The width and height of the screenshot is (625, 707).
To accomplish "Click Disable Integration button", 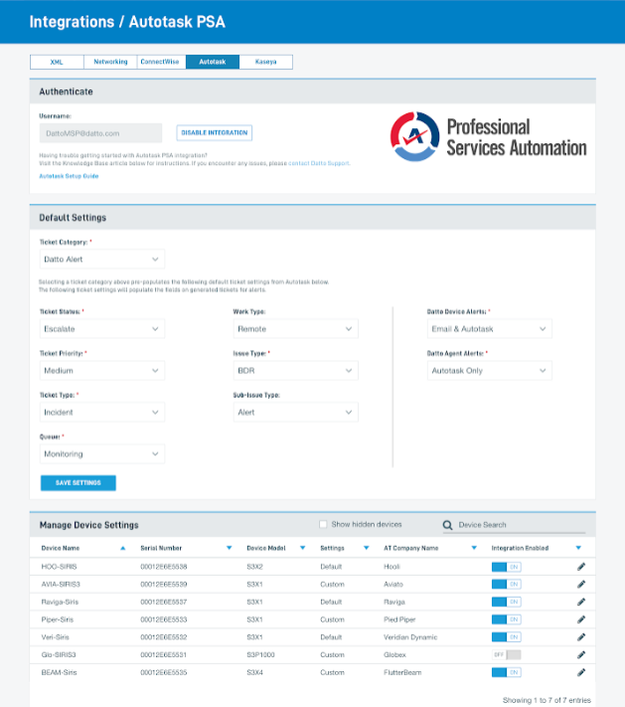I will pyautogui.click(x=214, y=132).
